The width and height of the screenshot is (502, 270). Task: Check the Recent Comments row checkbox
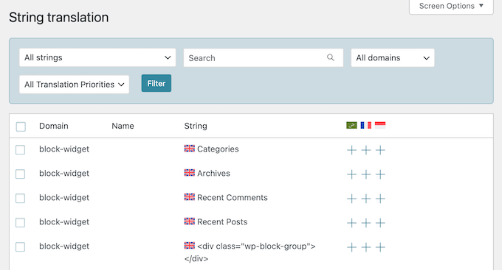pyautogui.click(x=20, y=198)
